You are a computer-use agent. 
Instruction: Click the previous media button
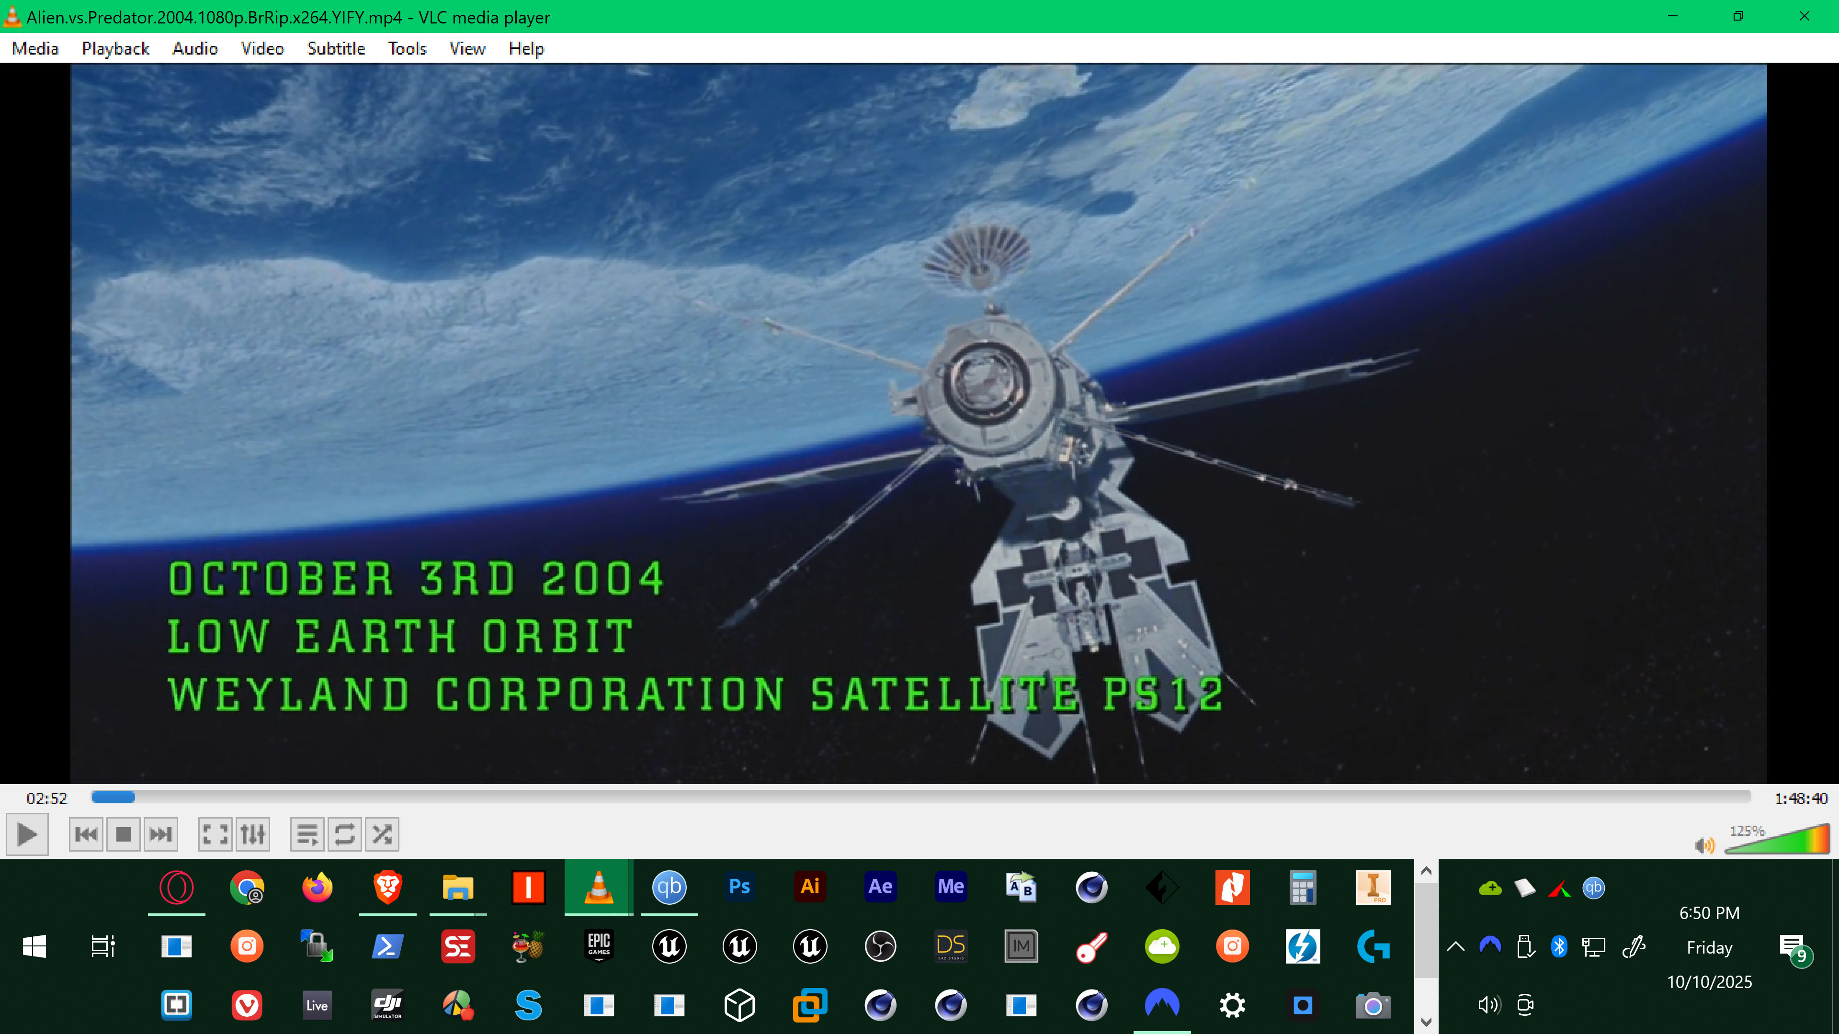(86, 834)
